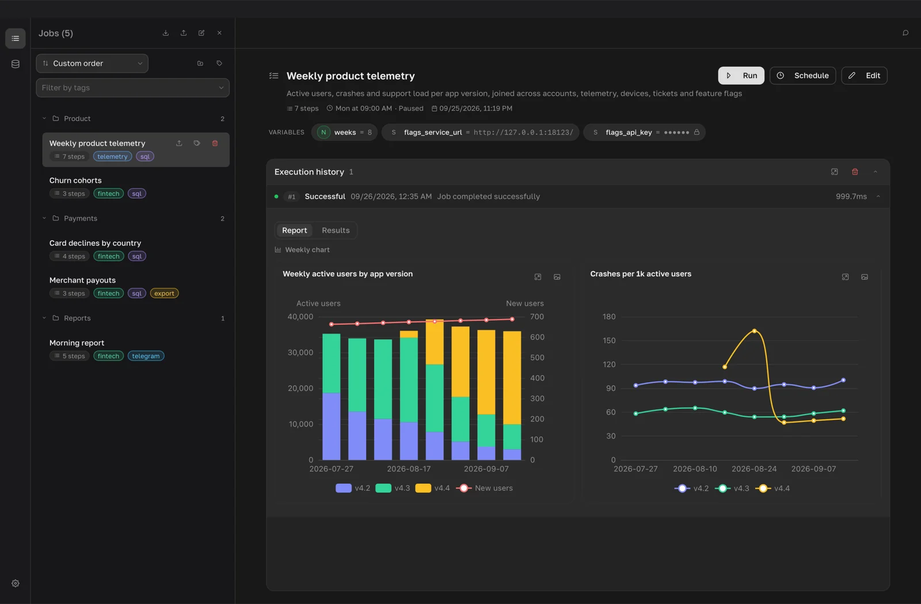Open the jobs list sidebar icon
The height and width of the screenshot is (604, 921).
(x=16, y=39)
